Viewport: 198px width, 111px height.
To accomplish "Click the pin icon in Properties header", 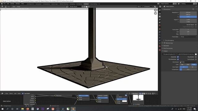I will [x=196, y=6].
